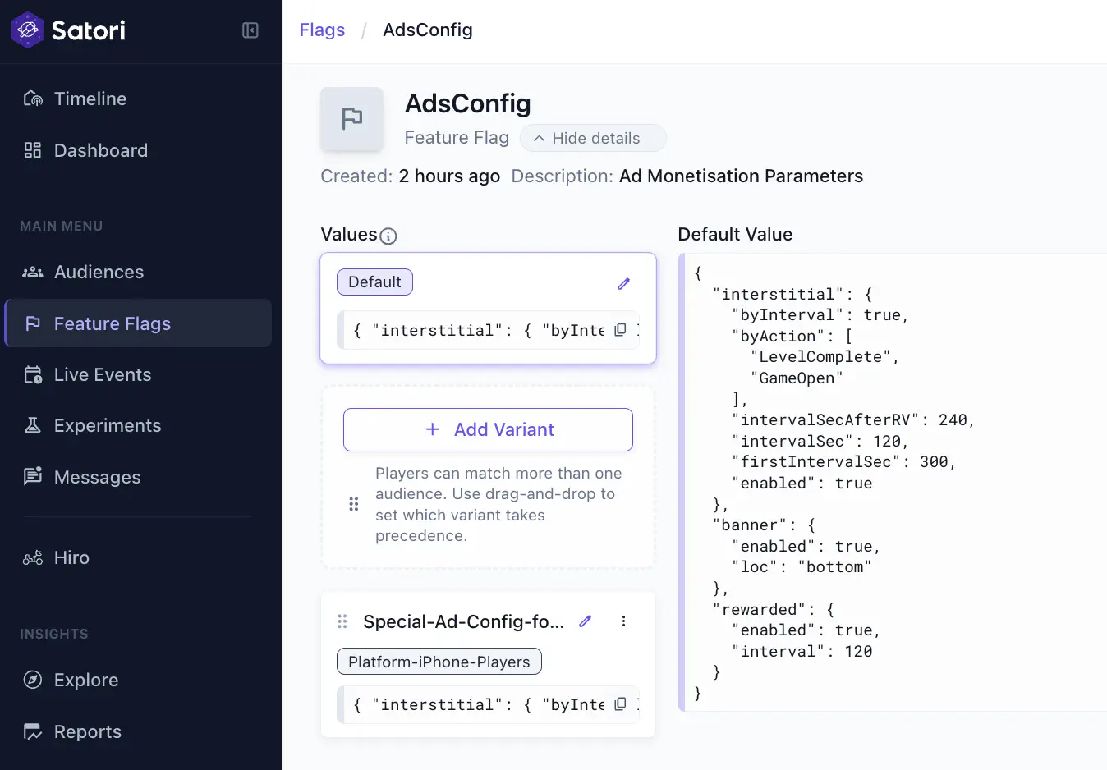This screenshot has width=1107, height=770.
Task: Open the variant's three-dot options menu
Action: pyautogui.click(x=623, y=621)
